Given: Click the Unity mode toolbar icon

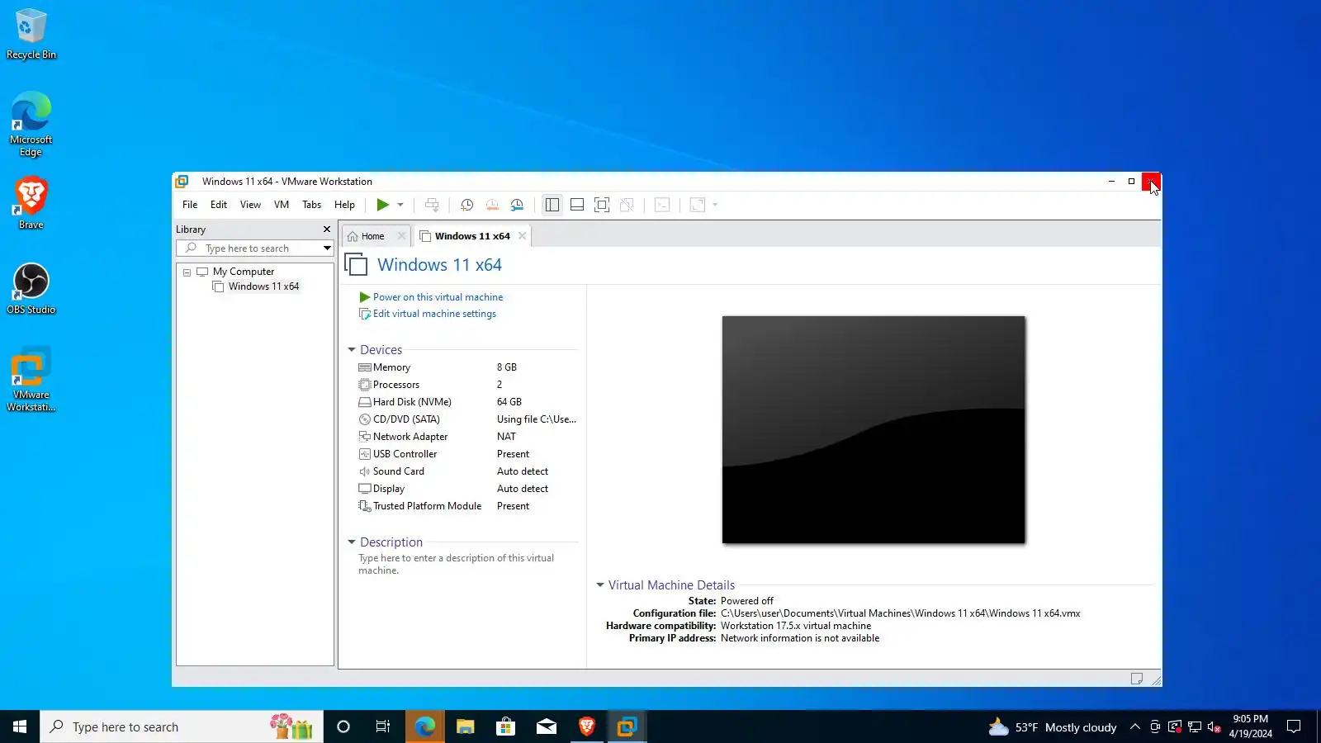Looking at the screenshot, I should [627, 205].
